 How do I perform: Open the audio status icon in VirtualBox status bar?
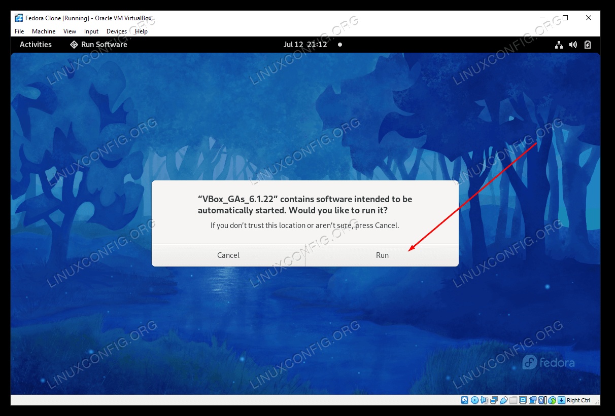[484, 400]
